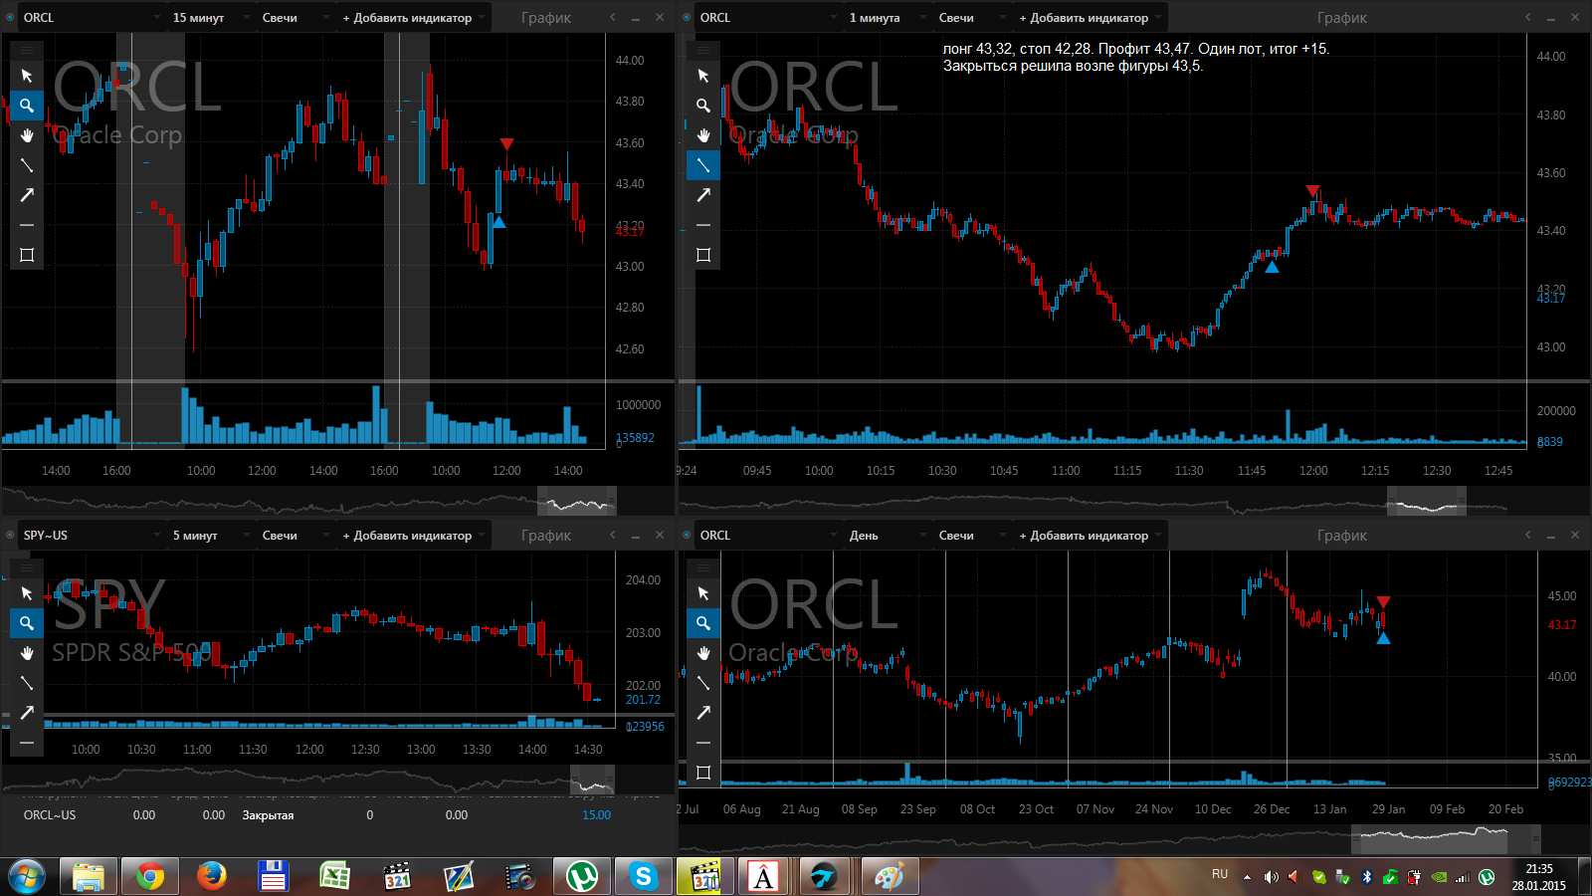The image size is (1592, 896).
Task: Click back chevron in SPY panel header
Action: click(613, 536)
